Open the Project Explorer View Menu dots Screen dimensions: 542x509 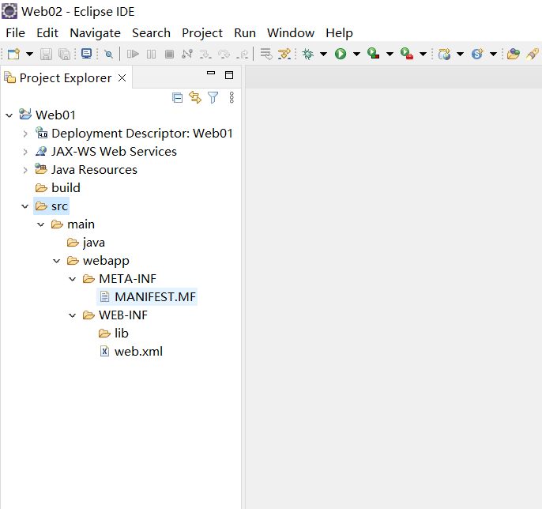(x=231, y=97)
